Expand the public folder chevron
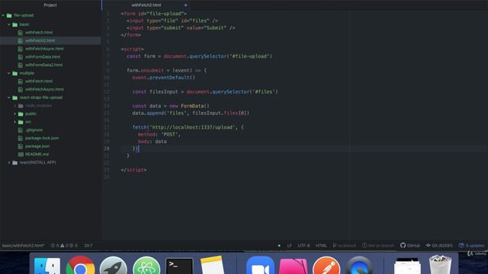This screenshot has height=274, width=488. [x=15, y=113]
